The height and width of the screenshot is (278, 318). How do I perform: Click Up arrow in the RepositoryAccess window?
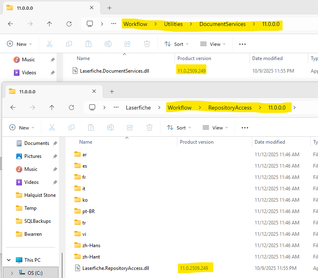pos(52,108)
